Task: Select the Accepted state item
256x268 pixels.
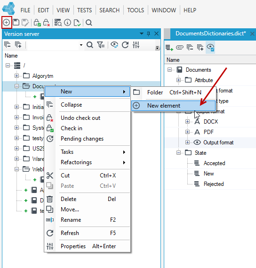Action: [x=215, y=163]
